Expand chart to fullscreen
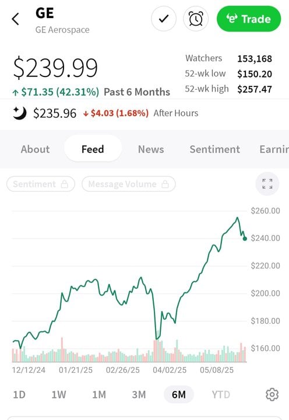Image resolution: width=289 pixels, height=420 pixels. [267, 184]
